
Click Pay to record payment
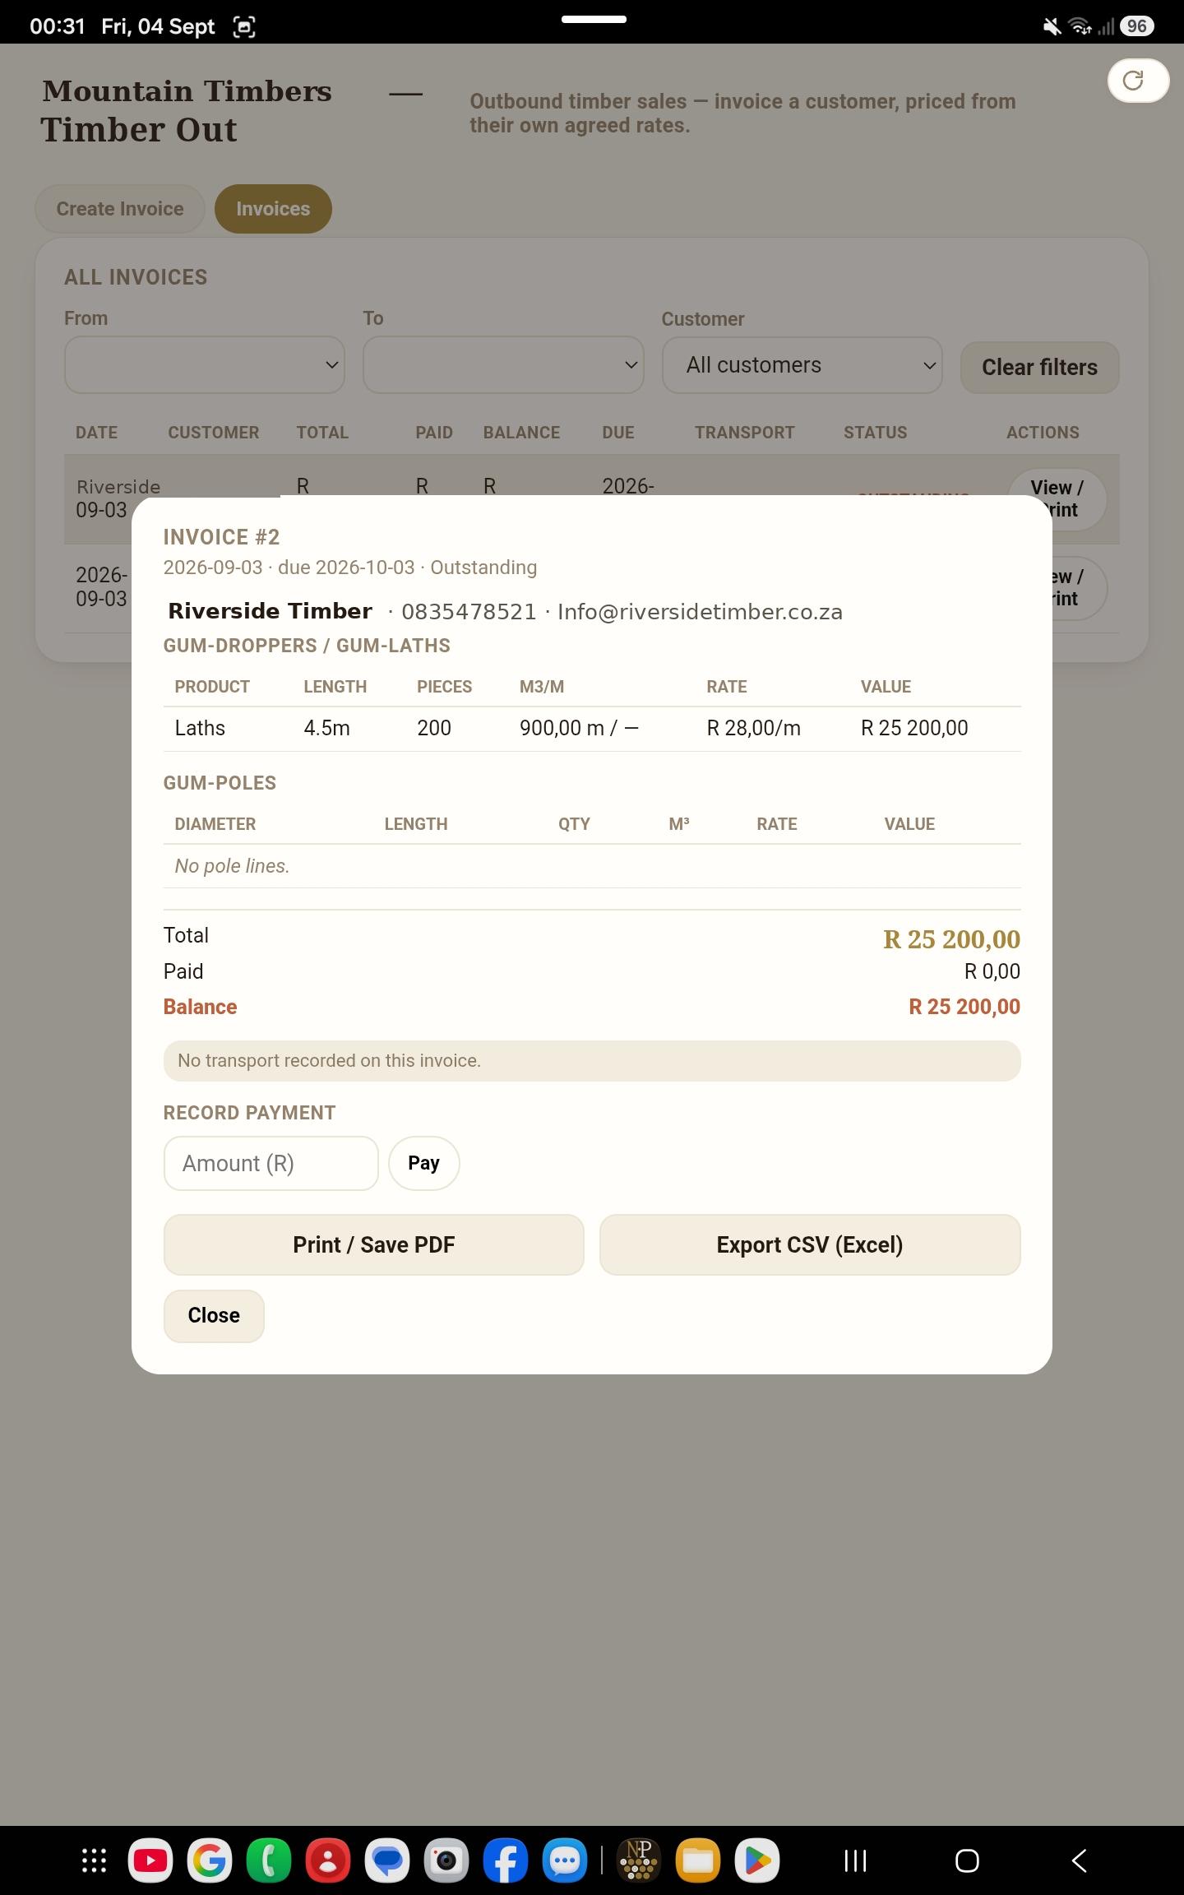coord(423,1163)
